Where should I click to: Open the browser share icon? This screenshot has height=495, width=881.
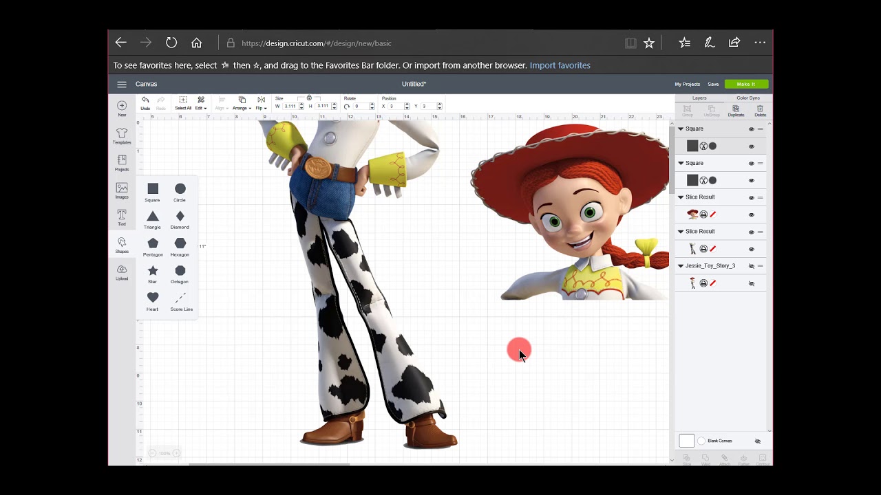(734, 43)
